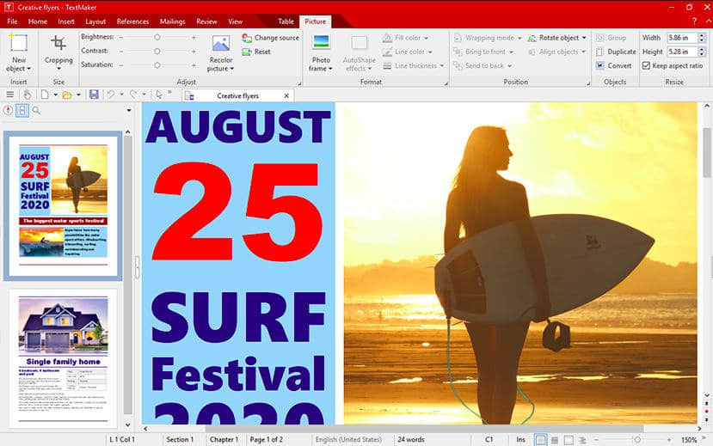Screen dimensions: 713x446
Task: Open the File menu
Action: click(x=12, y=21)
